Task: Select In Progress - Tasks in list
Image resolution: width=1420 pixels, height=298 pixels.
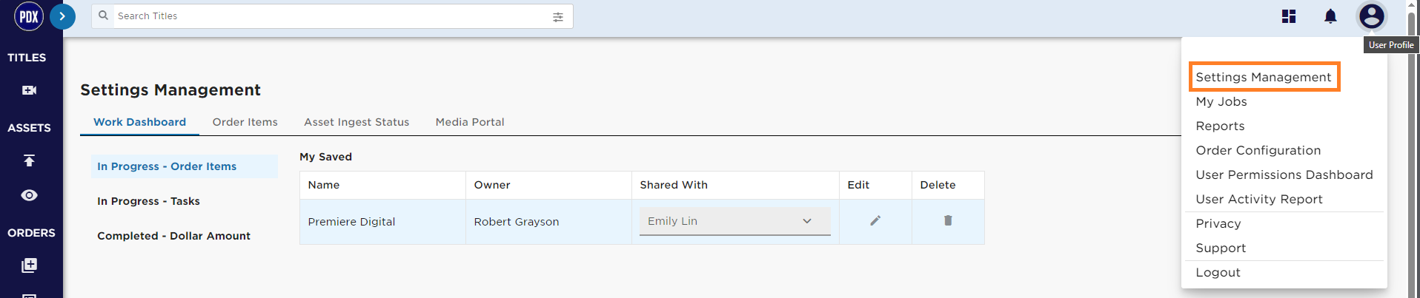Action: 148,201
